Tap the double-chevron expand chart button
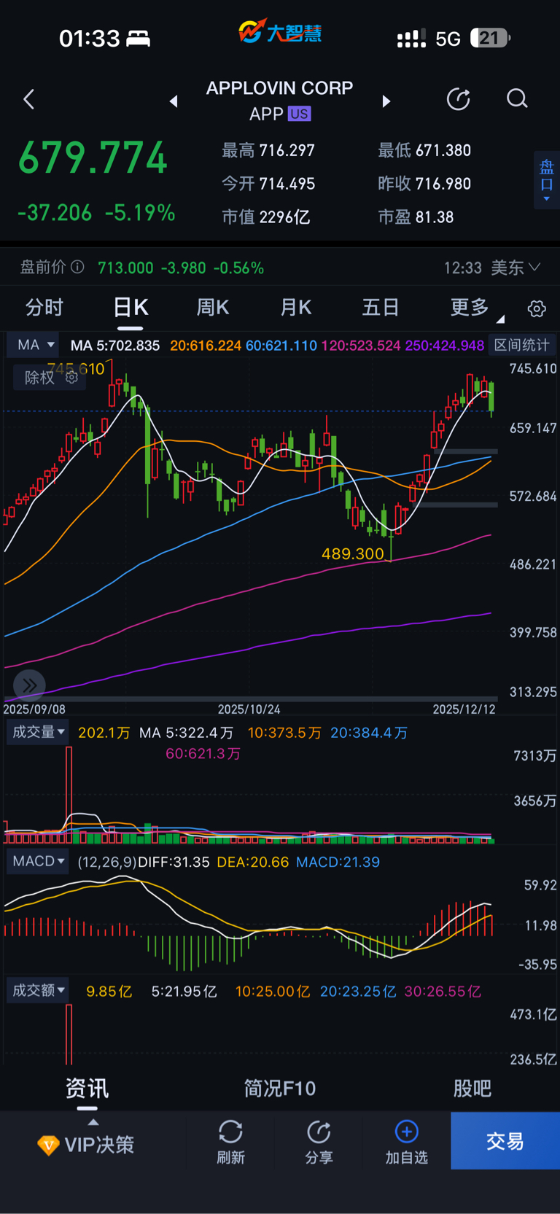 click(29, 685)
